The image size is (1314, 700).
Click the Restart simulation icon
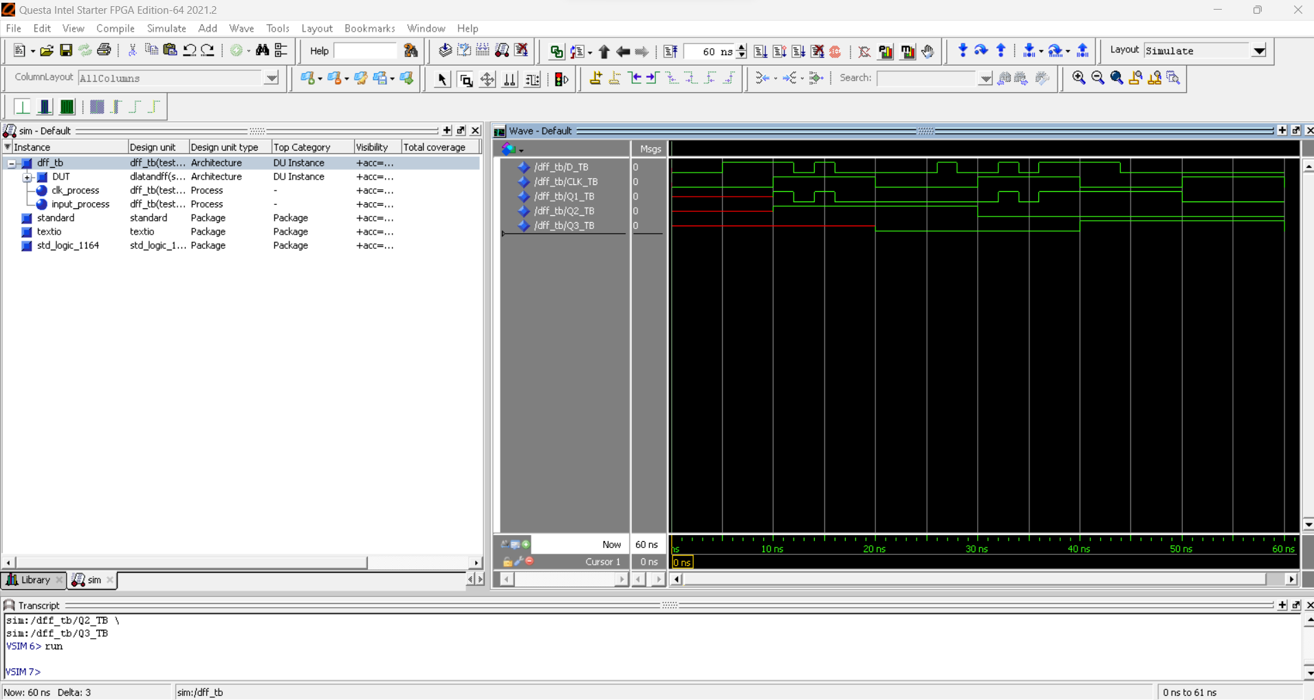coord(671,51)
